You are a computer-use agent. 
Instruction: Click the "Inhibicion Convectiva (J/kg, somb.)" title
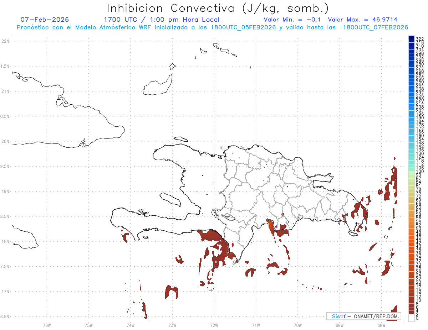click(x=218, y=8)
